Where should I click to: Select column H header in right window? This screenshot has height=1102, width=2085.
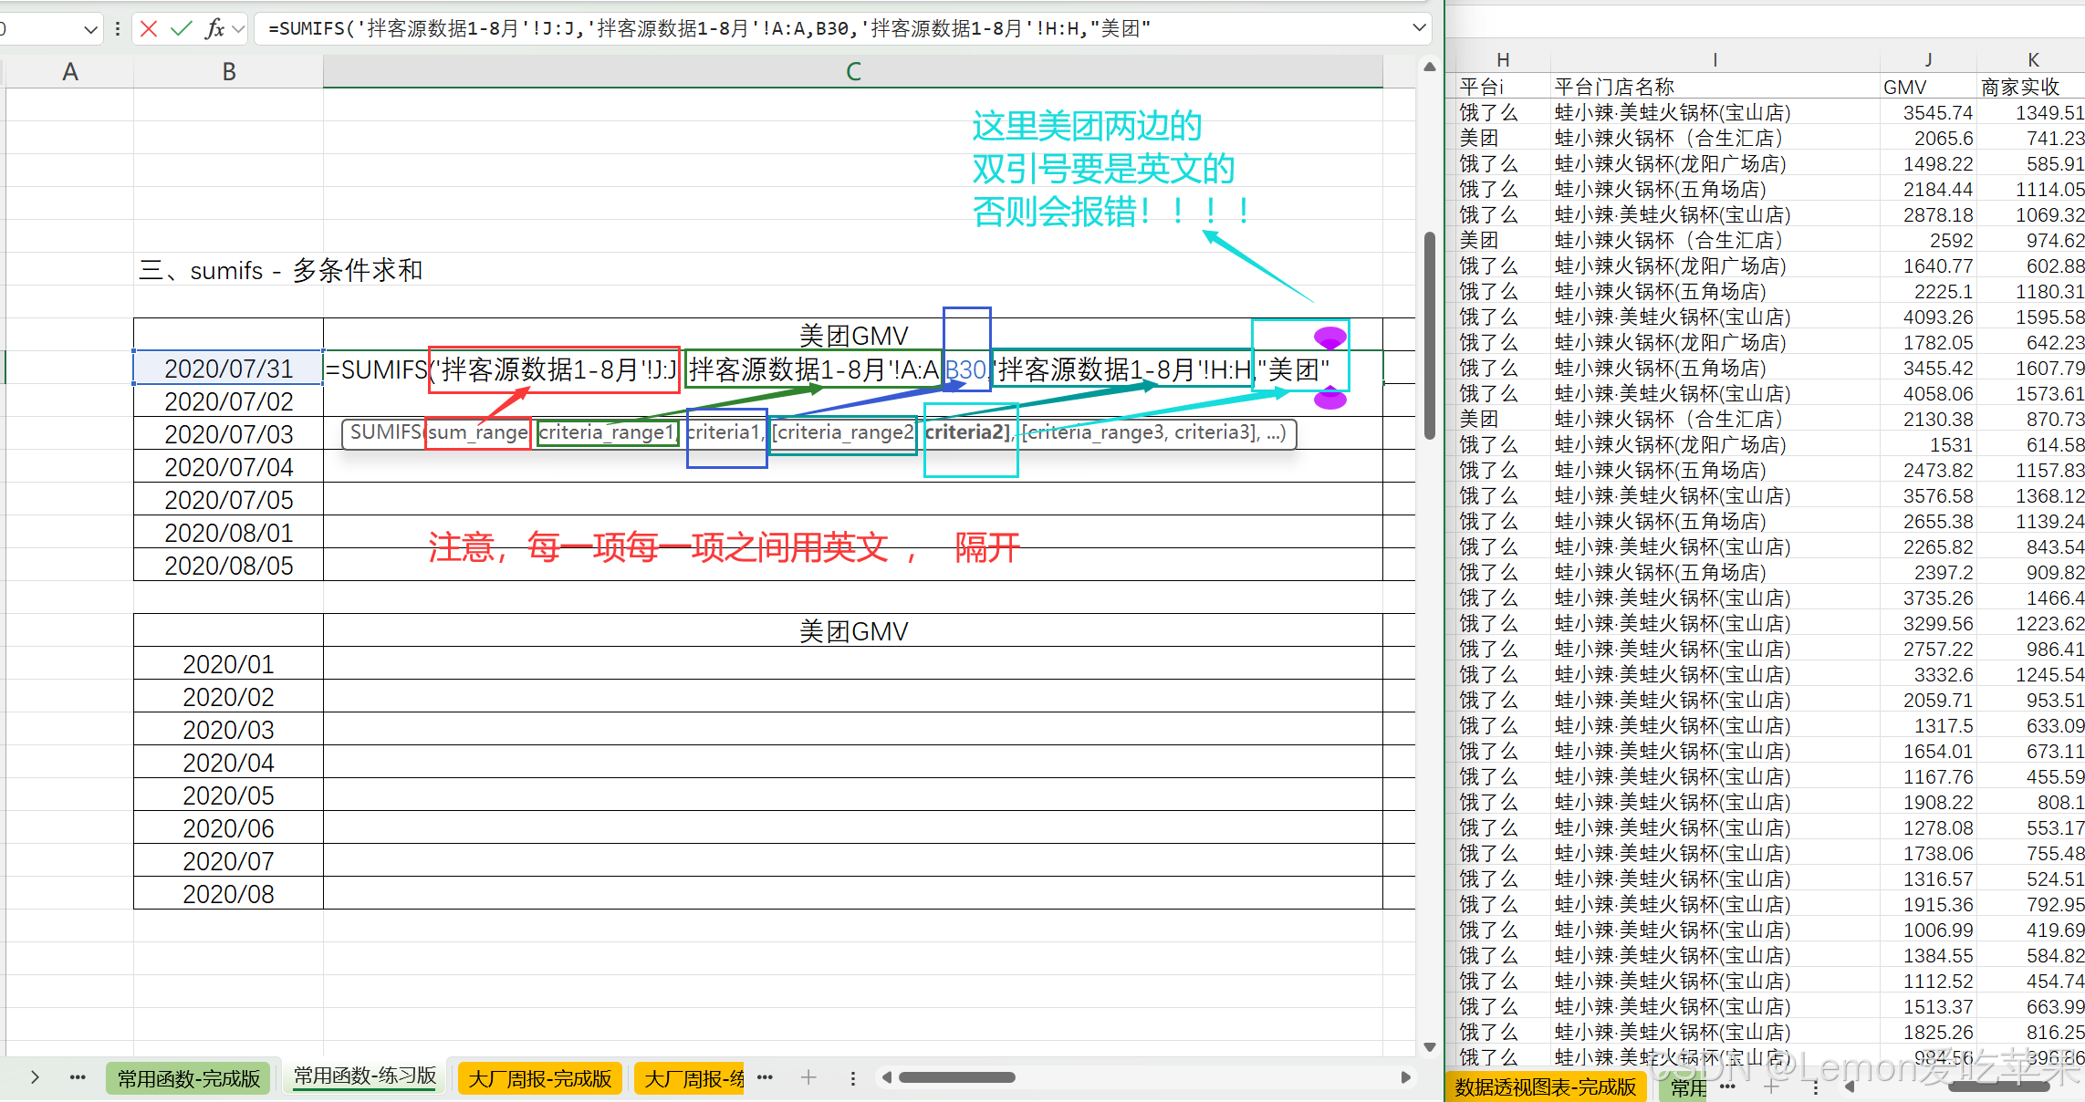1503,60
